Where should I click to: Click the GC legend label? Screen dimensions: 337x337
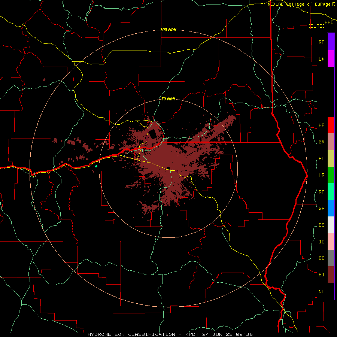[x=321, y=258]
